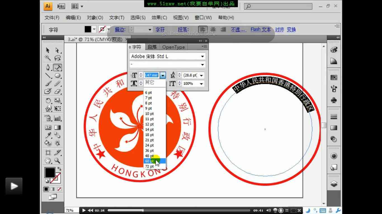
Task: Select the Artboard tool
Action: click(x=48, y=153)
